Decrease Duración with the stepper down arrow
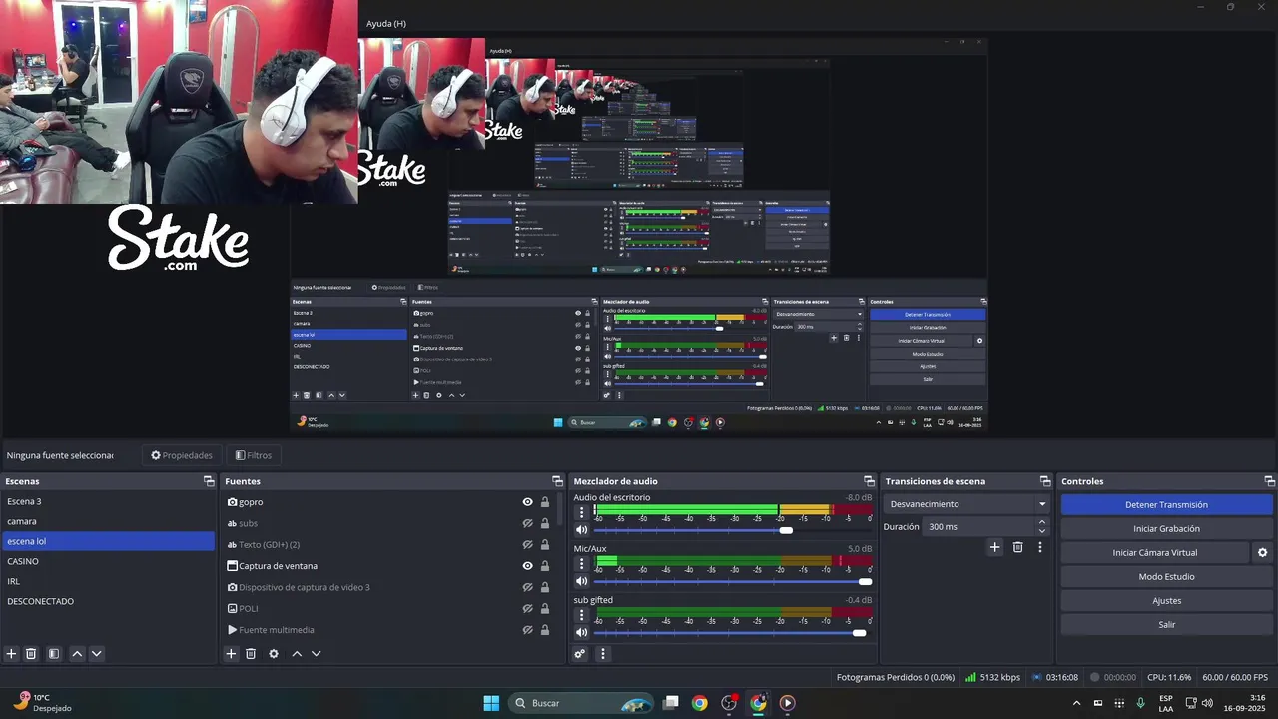 [x=1042, y=531]
